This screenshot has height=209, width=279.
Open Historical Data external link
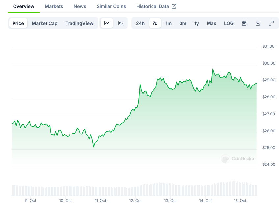tap(156, 6)
